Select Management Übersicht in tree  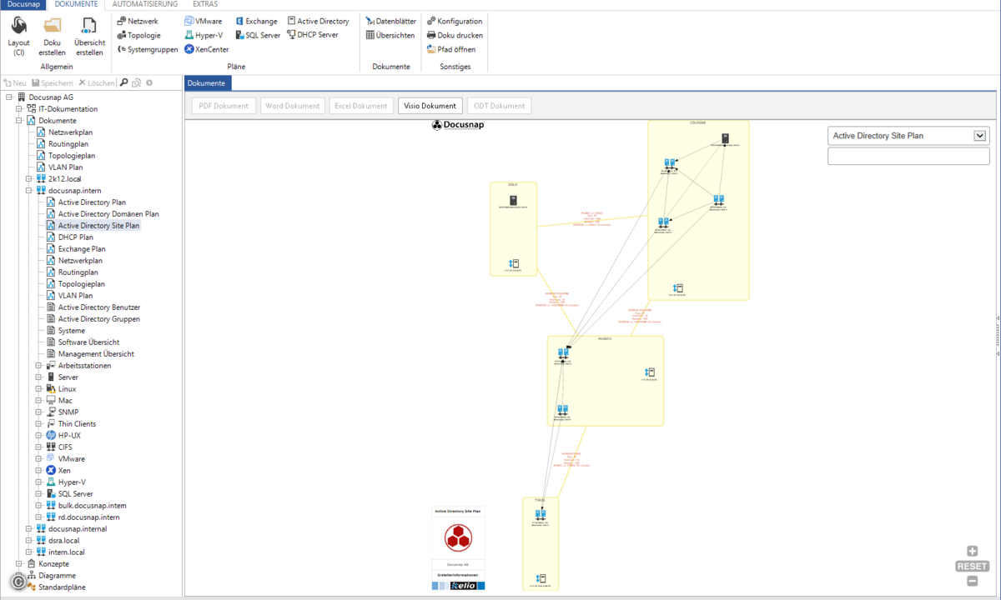(96, 354)
